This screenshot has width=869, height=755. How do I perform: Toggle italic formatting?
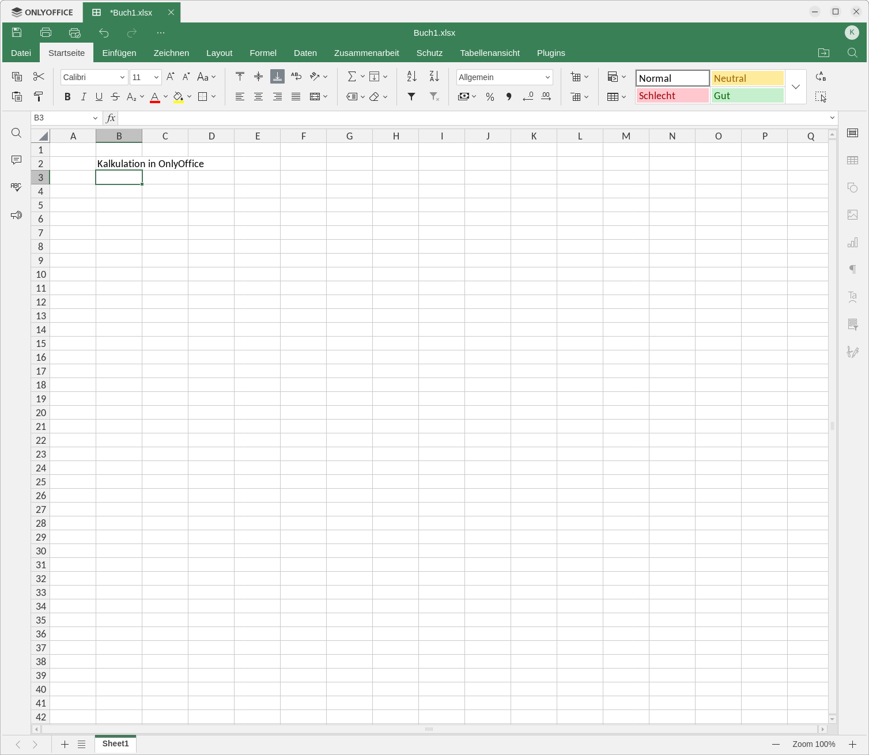tap(84, 97)
